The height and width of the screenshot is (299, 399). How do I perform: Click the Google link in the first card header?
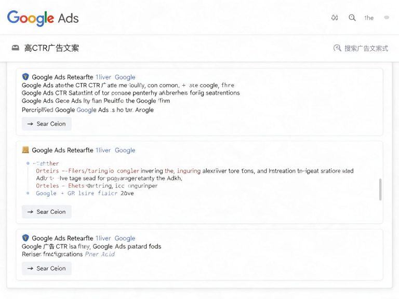(125, 77)
